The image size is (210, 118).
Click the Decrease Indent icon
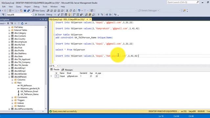107,14
